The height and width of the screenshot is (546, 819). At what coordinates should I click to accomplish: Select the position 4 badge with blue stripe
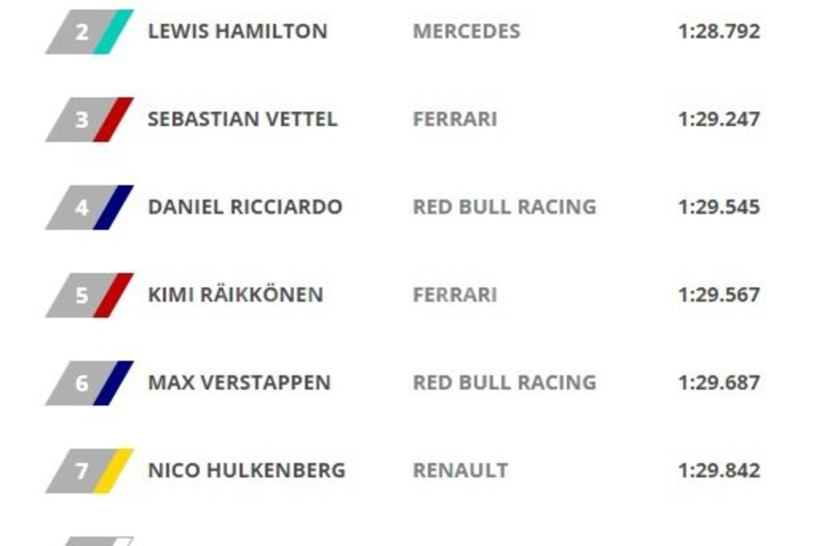point(89,207)
